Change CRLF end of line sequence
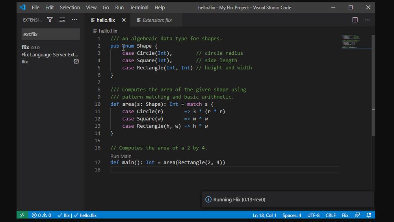Image resolution: width=394 pixels, height=222 pixels. pos(331,215)
